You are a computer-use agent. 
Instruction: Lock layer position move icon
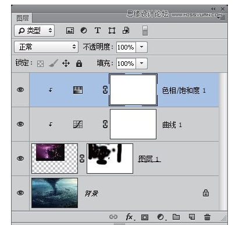[66, 64]
